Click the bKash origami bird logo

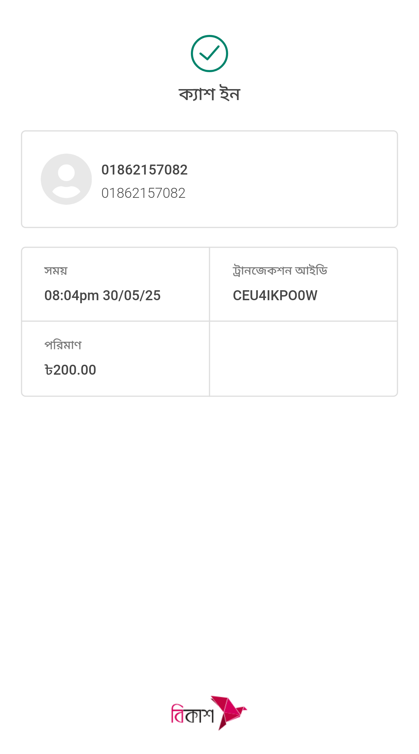point(229,712)
